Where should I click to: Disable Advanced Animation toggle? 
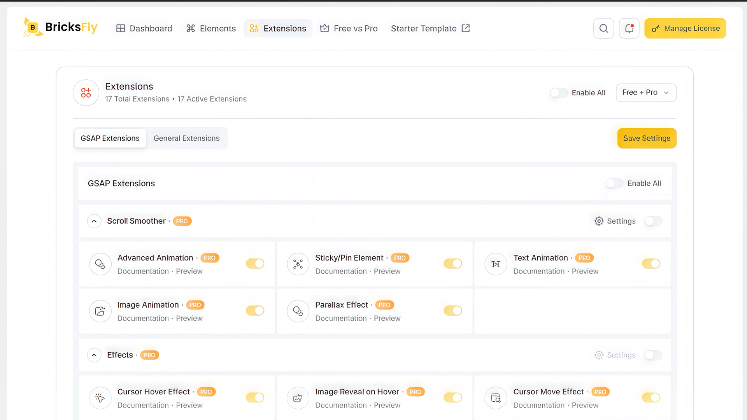point(255,264)
